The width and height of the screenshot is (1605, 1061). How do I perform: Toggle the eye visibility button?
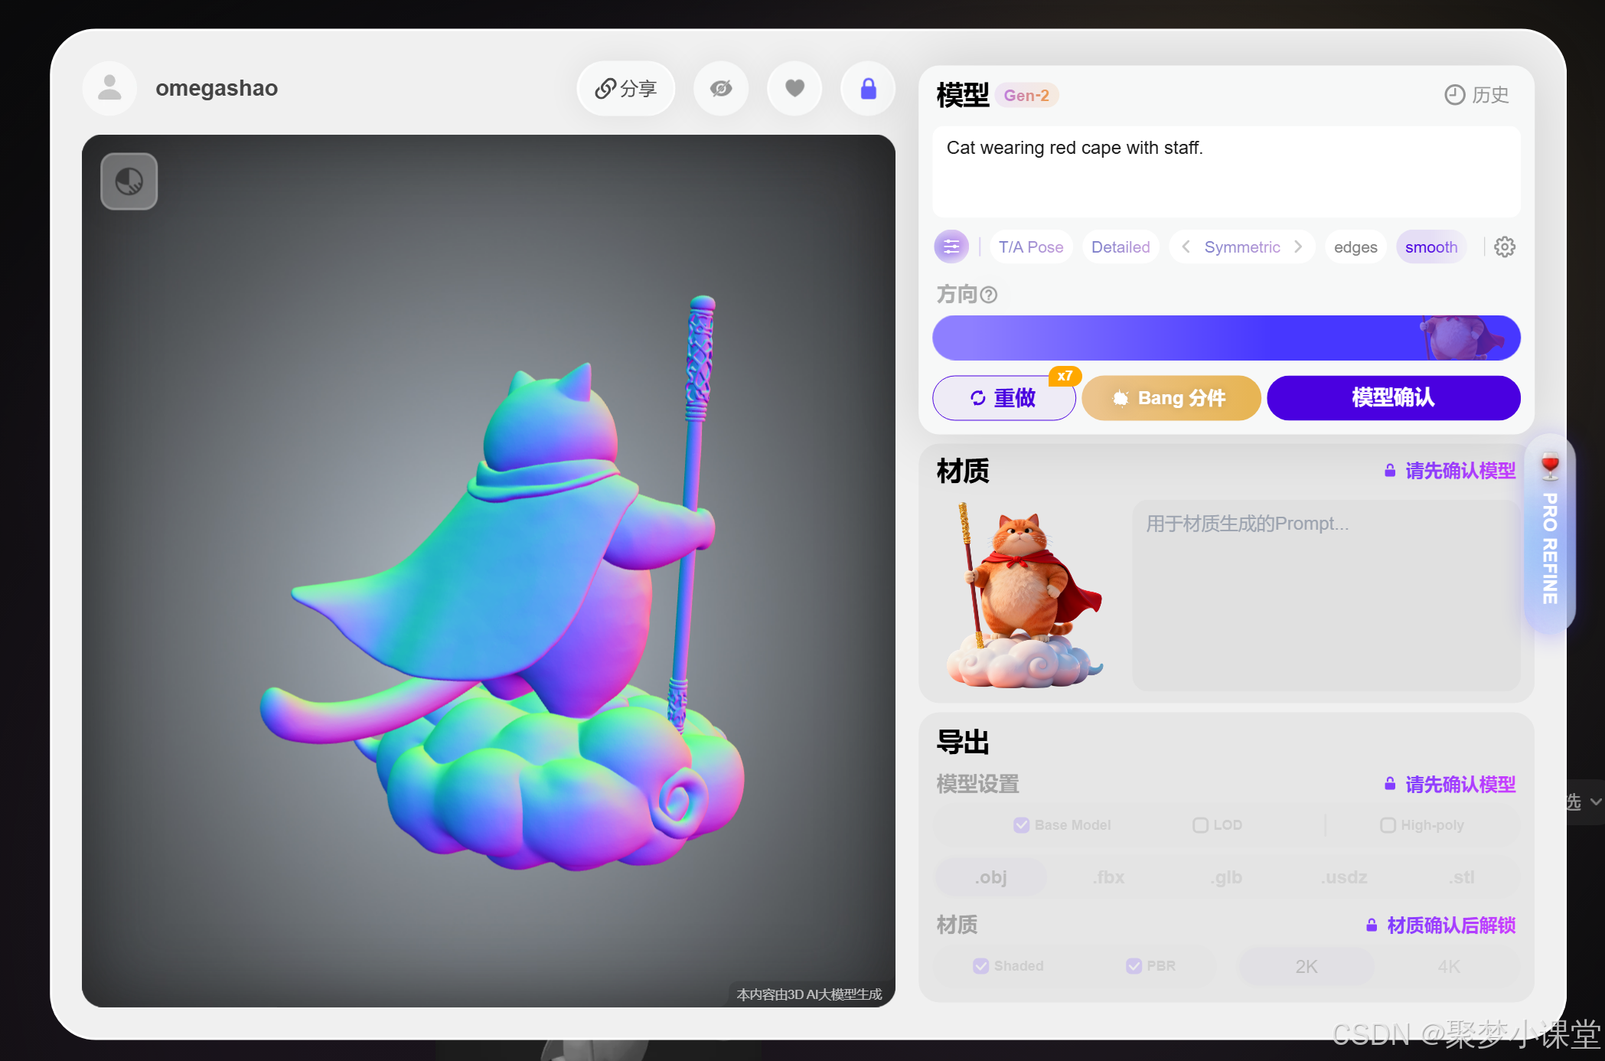[x=721, y=89]
